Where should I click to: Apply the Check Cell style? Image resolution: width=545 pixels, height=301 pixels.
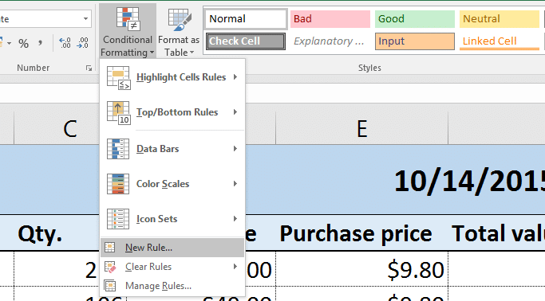(246, 41)
